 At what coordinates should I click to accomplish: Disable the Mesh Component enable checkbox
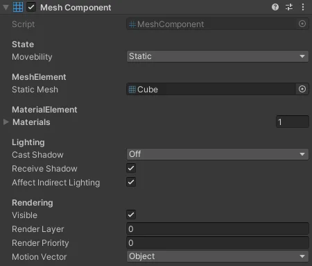tap(31, 7)
